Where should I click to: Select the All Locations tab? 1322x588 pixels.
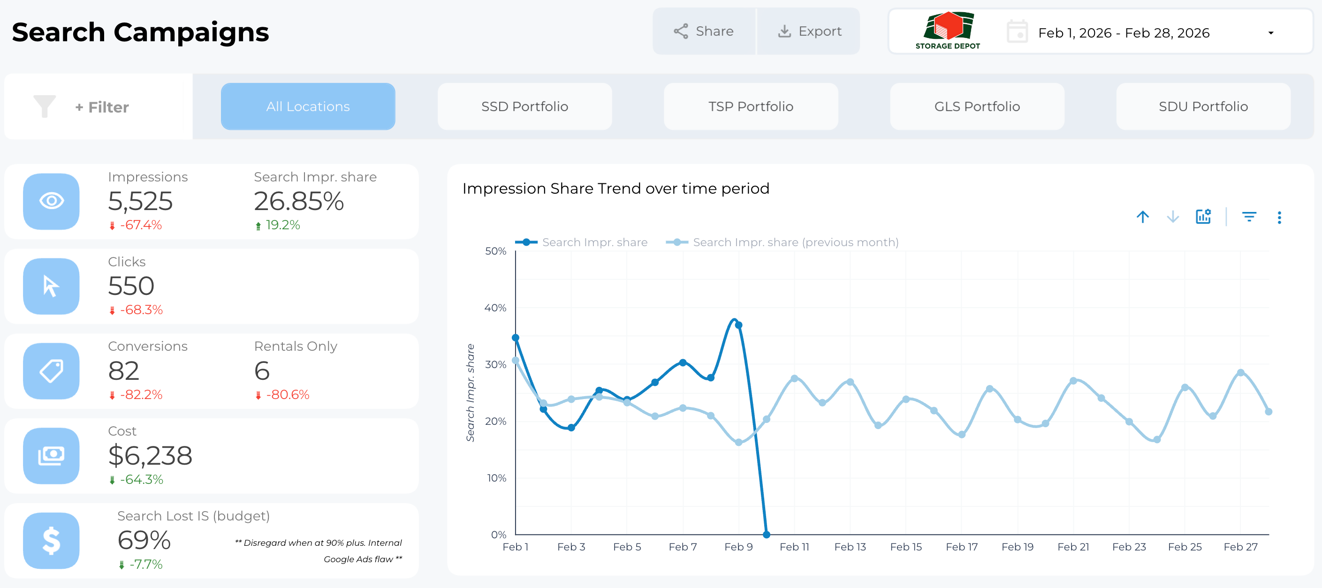click(x=308, y=106)
